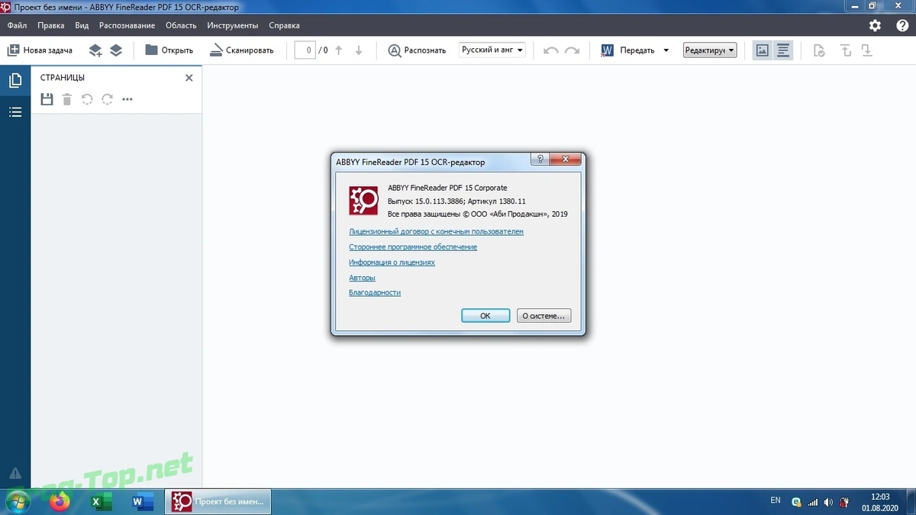916x515 pixels.
Task: Click Лицензионный договор с конечным пользователем link
Action: point(436,231)
